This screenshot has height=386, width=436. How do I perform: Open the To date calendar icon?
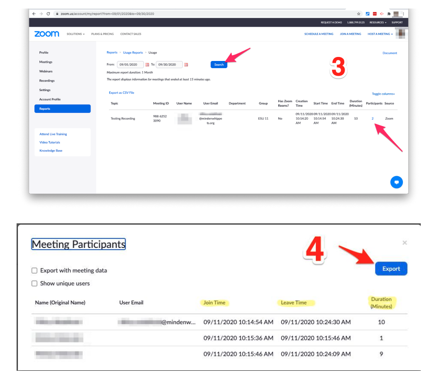click(x=186, y=65)
